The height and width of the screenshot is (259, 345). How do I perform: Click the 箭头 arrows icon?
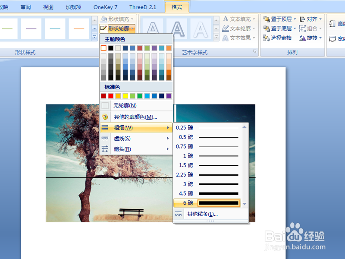[105, 149]
